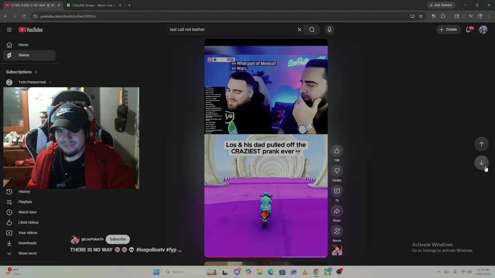Start voice search with microphone button
The image size is (495, 278).
coord(329,29)
